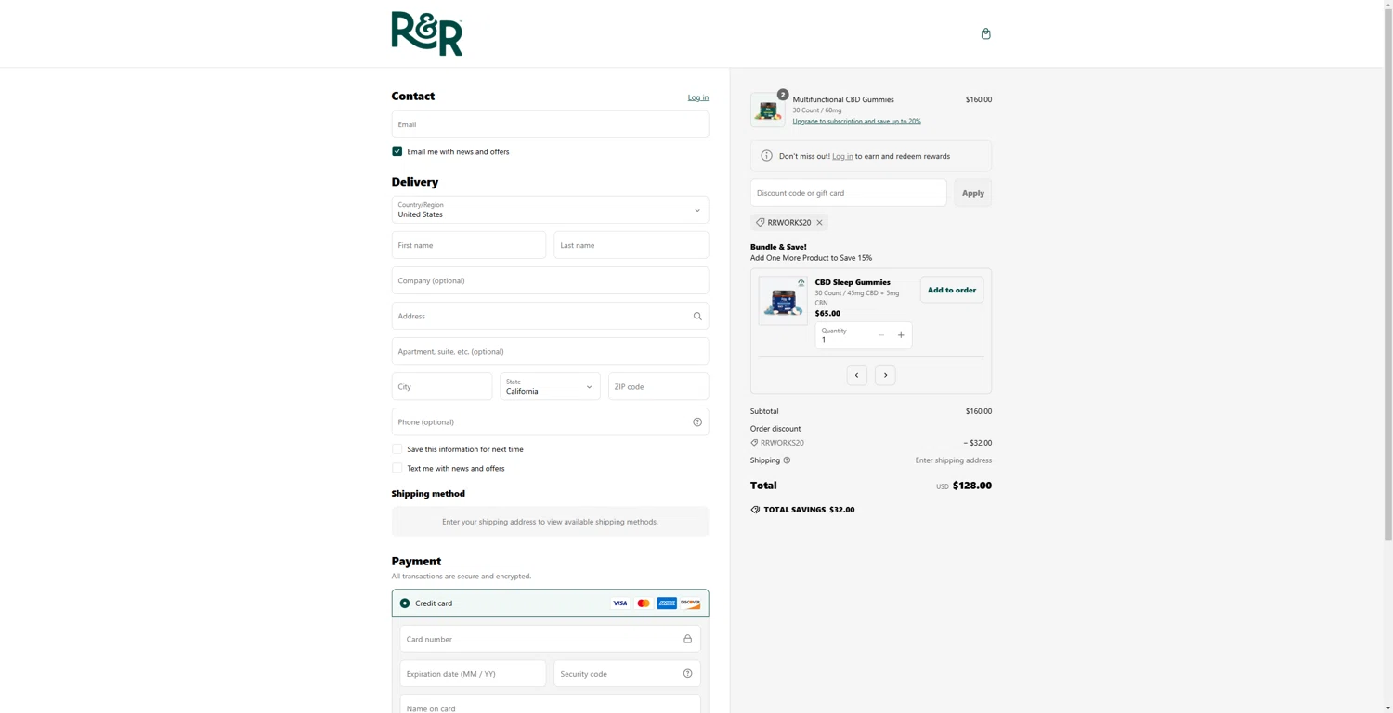The width and height of the screenshot is (1393, 713).
Task: Click the Company (optional) field
Action: pos(550,280)
